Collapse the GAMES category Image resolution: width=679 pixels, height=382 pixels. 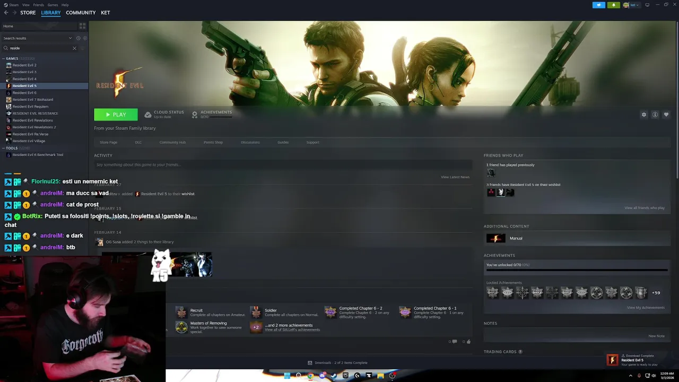(3, 58)
